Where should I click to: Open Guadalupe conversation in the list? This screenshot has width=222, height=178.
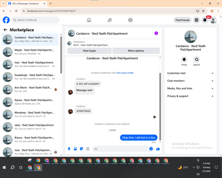[x=30, y=77]
